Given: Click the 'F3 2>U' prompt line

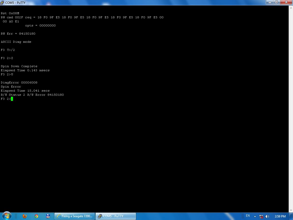Looking at the screenshot, I should 7,74.
